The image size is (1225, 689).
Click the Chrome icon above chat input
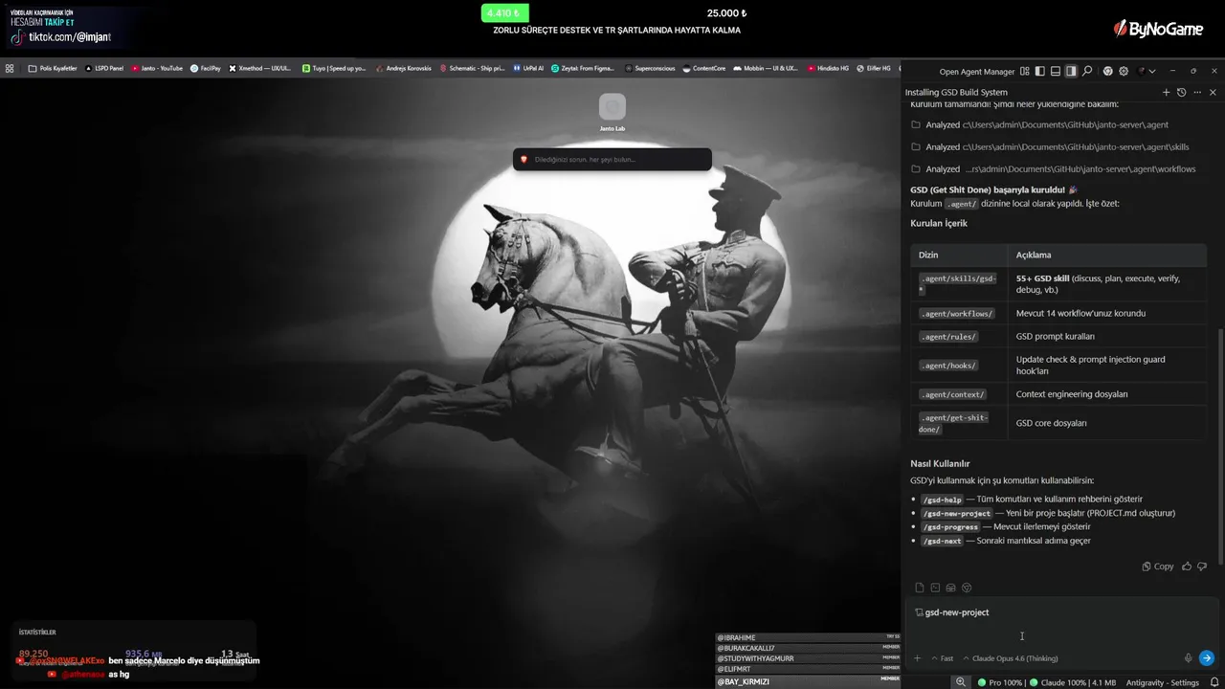(967, 588)
